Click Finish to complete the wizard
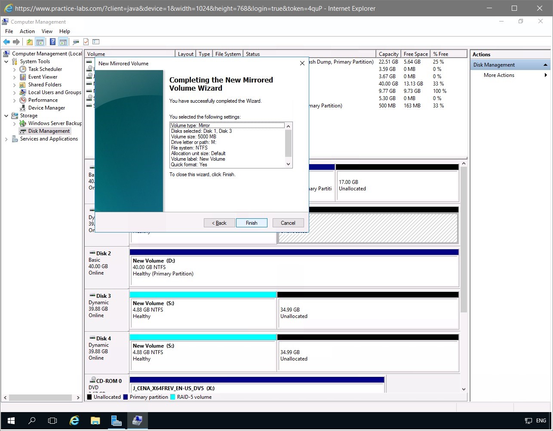 (252, 223)
